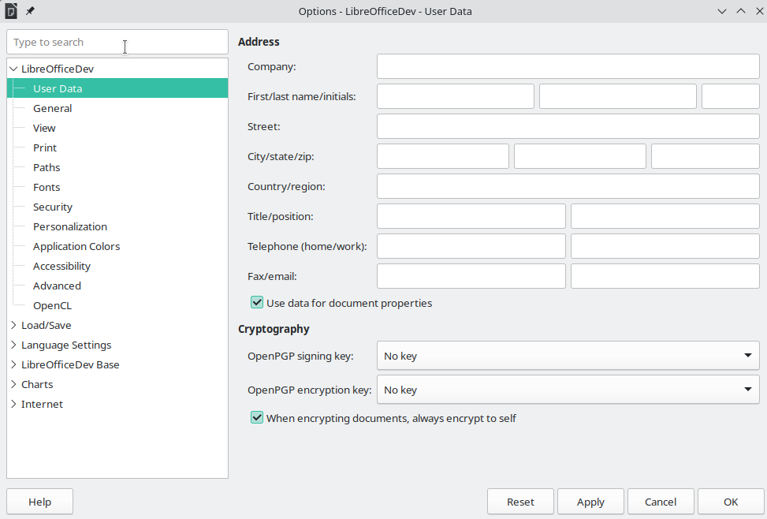Select User Data in the options tree
The image size is (767, 519).
(117, 88)
